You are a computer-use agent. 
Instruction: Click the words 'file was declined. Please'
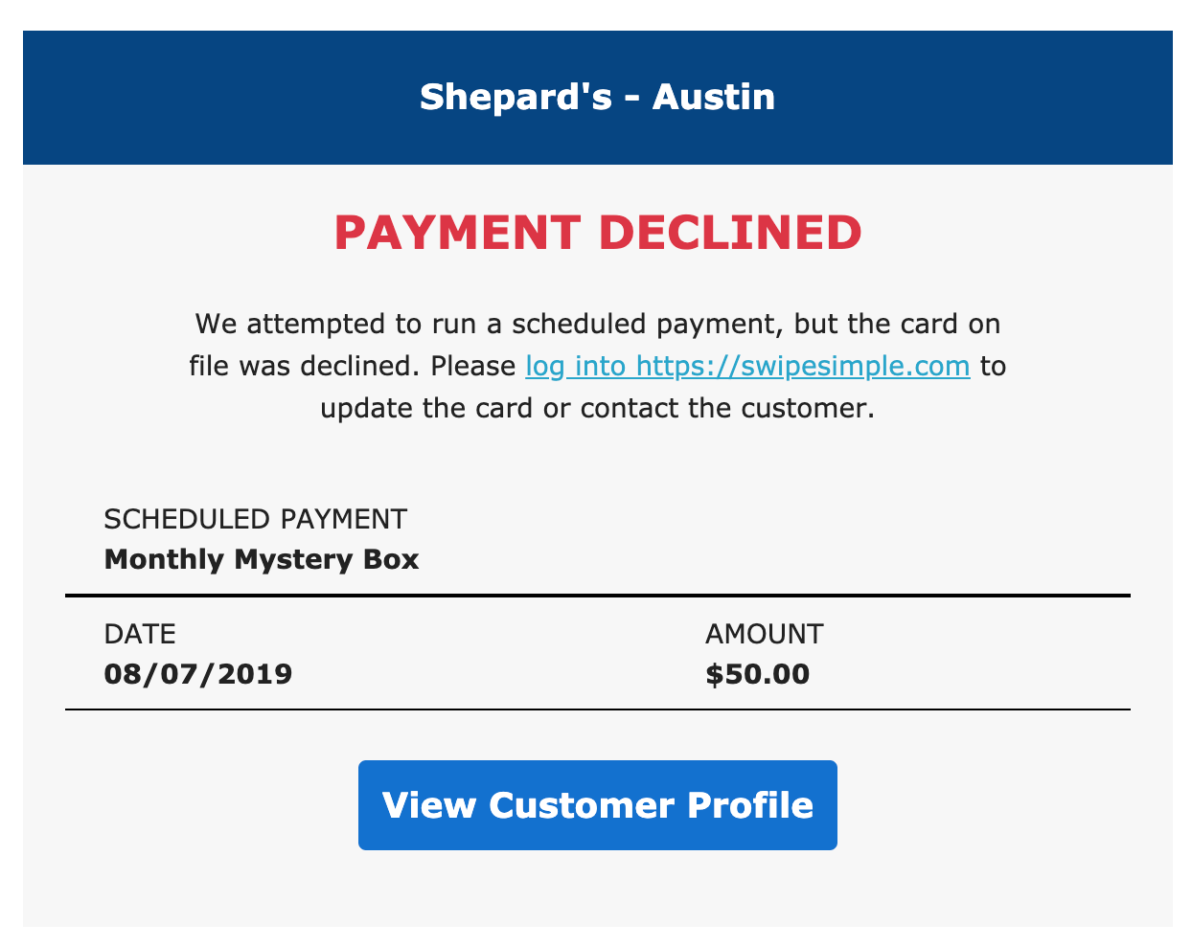click(x=354, y=367)
